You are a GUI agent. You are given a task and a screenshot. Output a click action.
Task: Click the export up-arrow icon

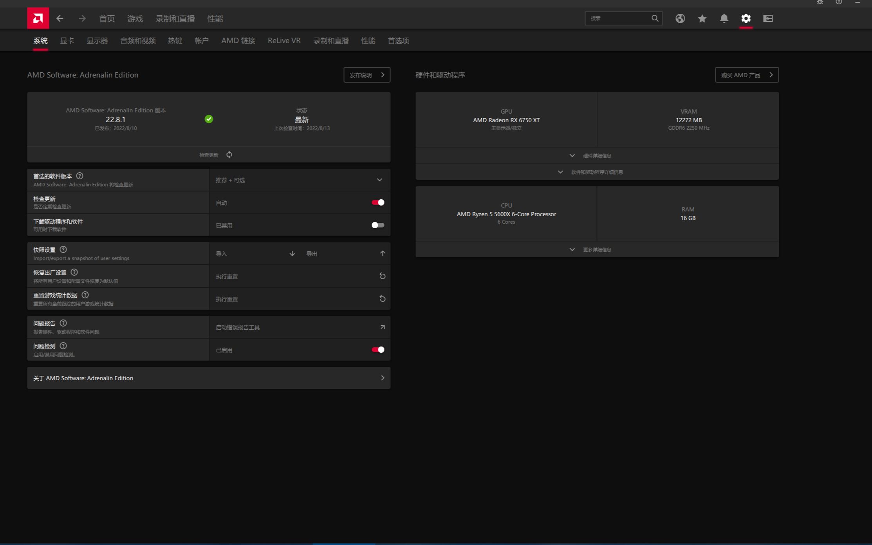[x=383, y=253]
